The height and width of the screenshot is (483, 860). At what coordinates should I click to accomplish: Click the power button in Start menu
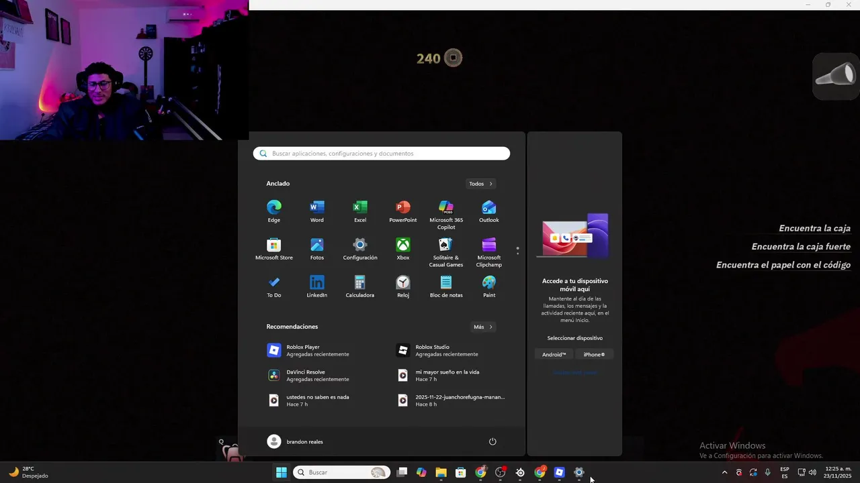(x=492, y=441)
